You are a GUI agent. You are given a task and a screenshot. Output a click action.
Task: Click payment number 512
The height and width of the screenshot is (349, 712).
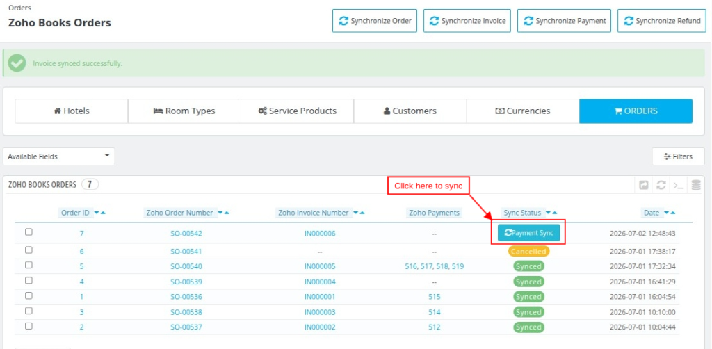tap(435, 327)
